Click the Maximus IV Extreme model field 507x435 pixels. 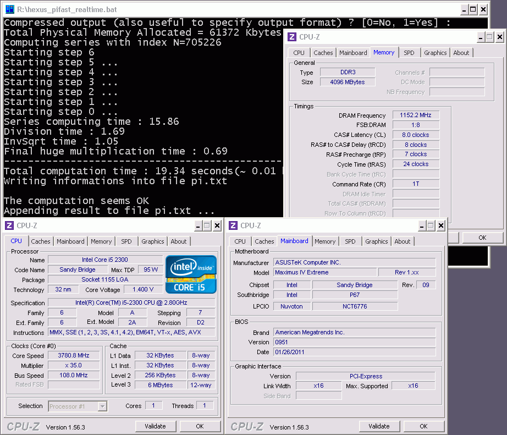(x=325, y=273)
